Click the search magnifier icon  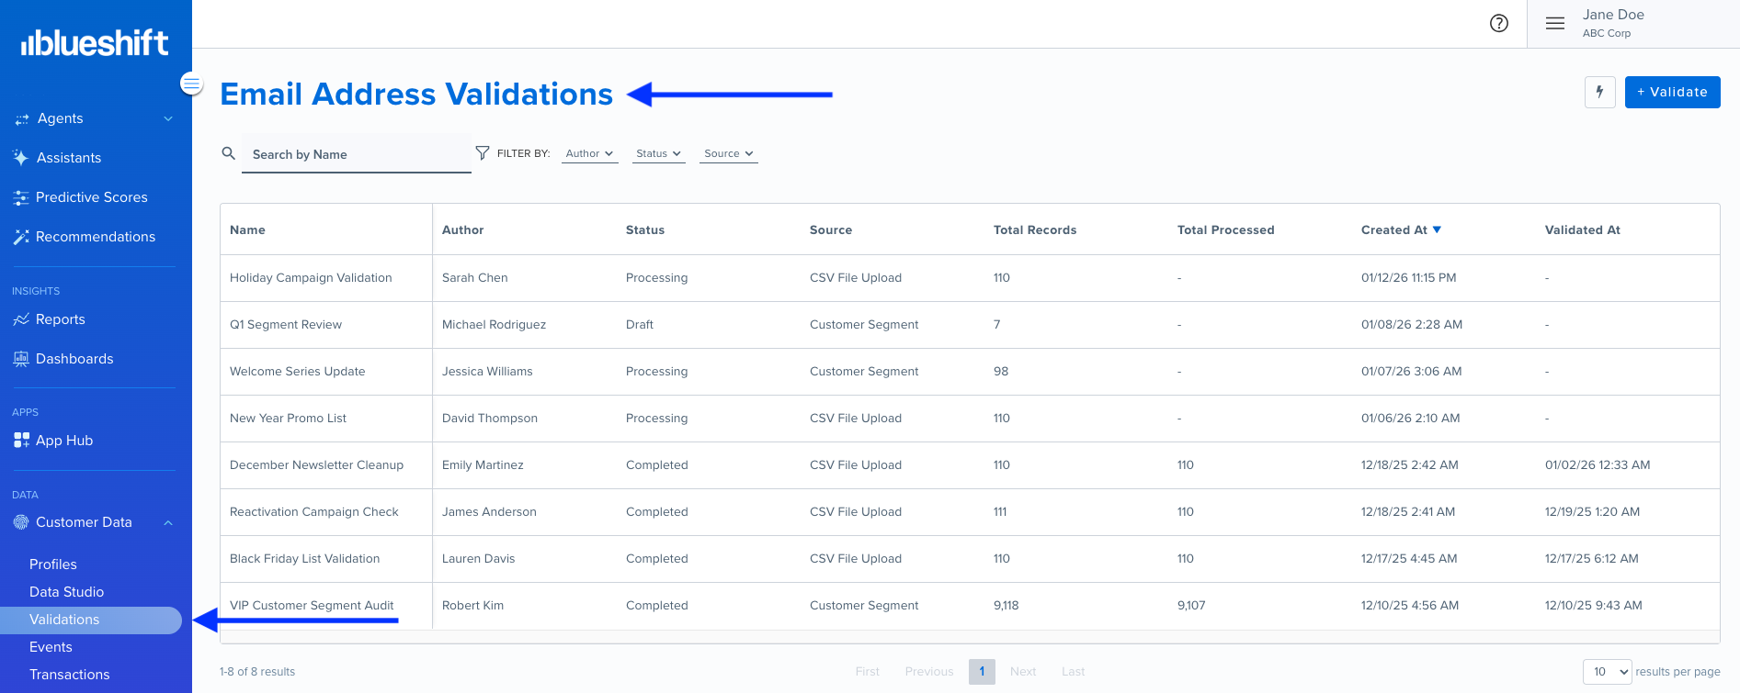(229, 153)
